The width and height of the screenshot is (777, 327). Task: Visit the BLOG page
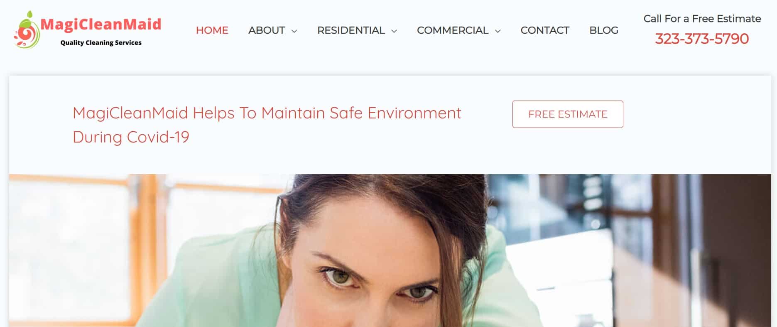[x=604, y=30]
